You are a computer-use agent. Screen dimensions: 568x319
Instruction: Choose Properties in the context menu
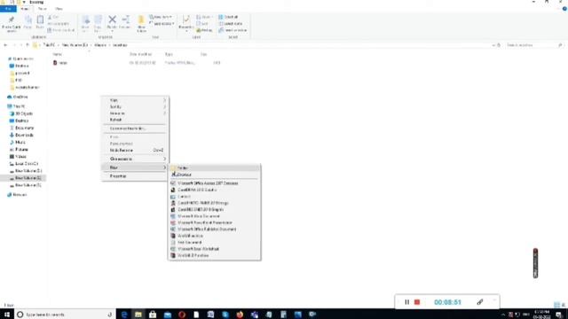[x=134, y=176]
